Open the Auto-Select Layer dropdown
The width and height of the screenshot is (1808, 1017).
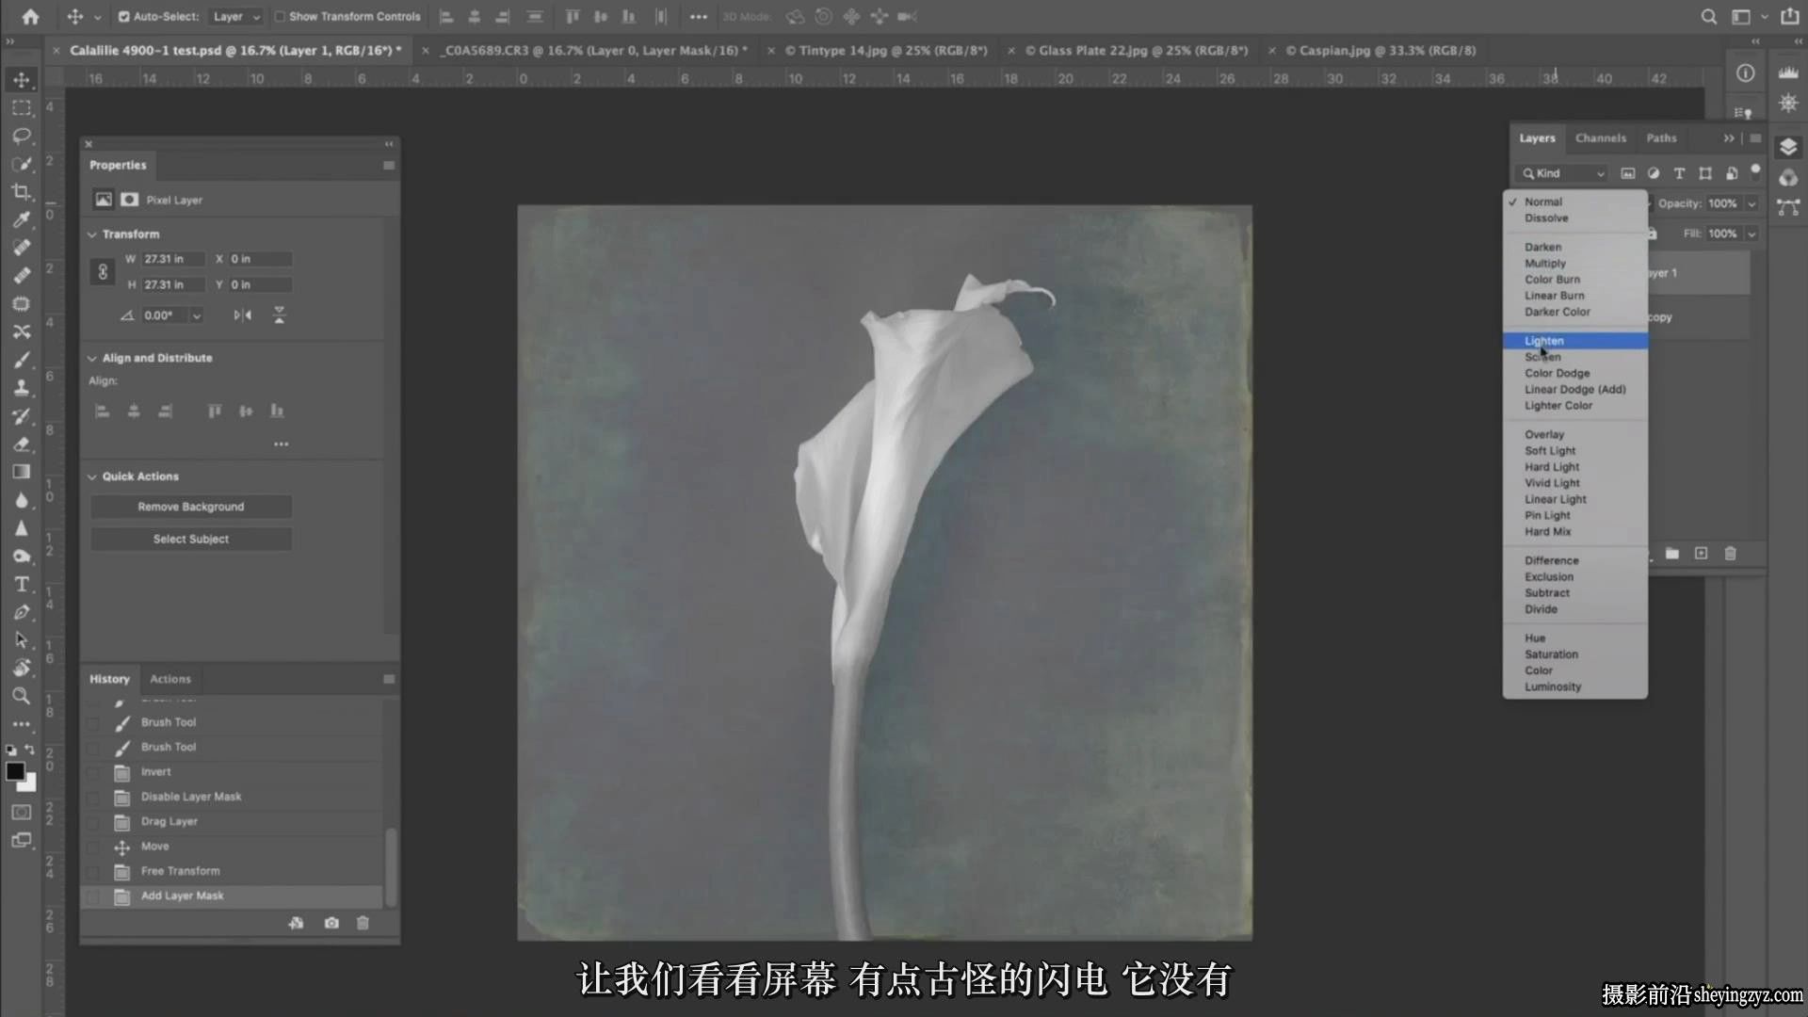pos(236,17)
